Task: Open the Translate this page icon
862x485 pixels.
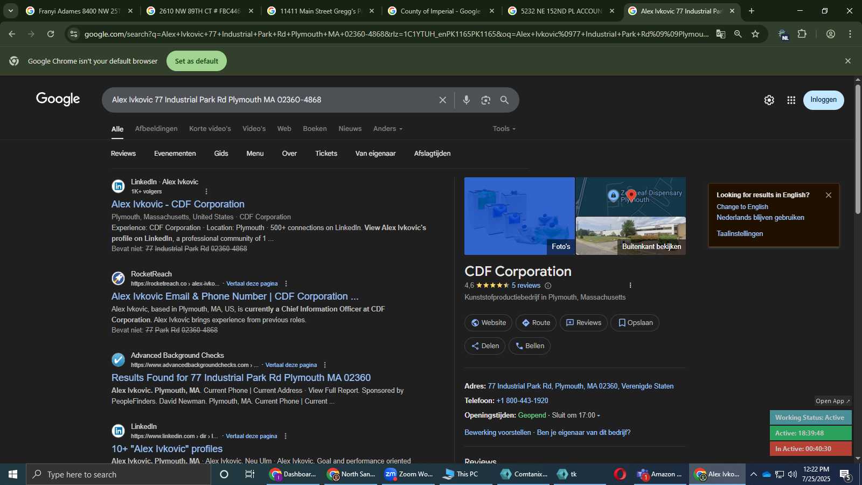Action: click(720, 34)
